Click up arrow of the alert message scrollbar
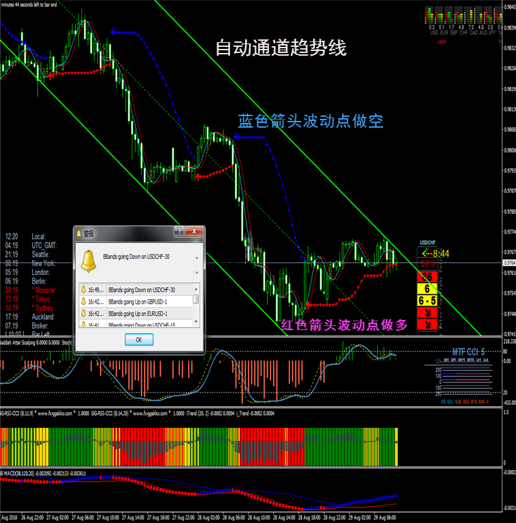 pos(197,258)
